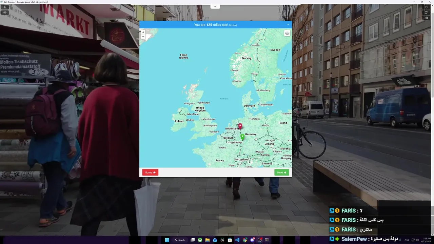Viewport: 434px width, 244px height.
Task: Expand the top chevron dropdown panel
Action: click(215, 6)
